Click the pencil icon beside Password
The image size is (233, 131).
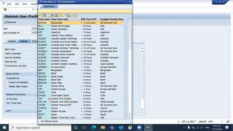click(5, 22)
